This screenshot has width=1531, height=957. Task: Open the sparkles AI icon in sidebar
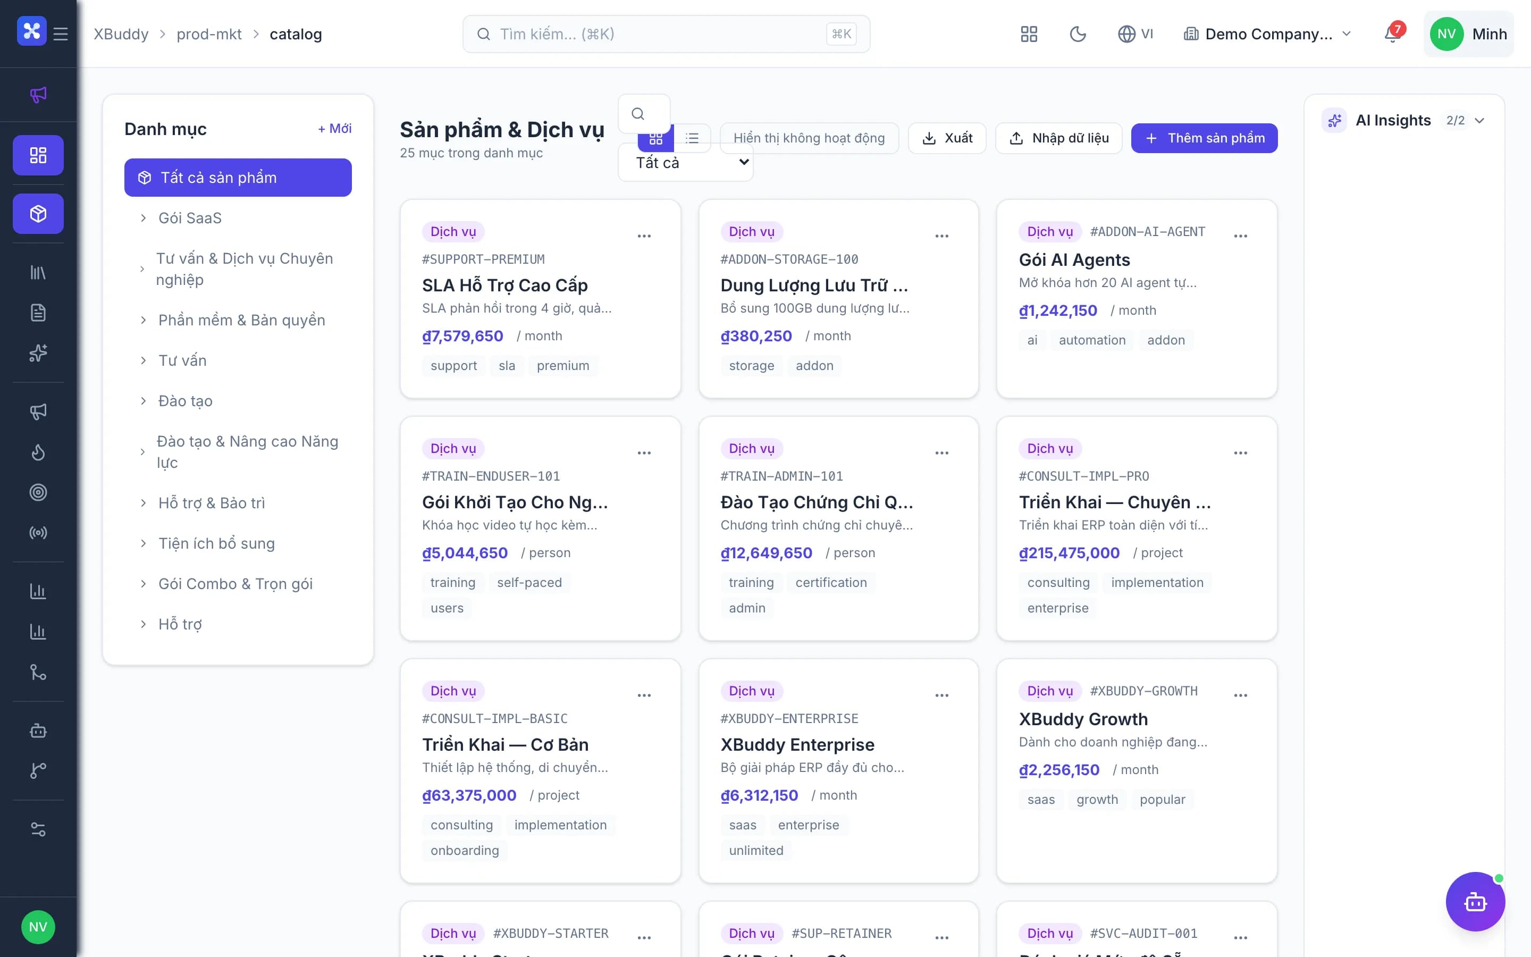(x=38, y=353)
